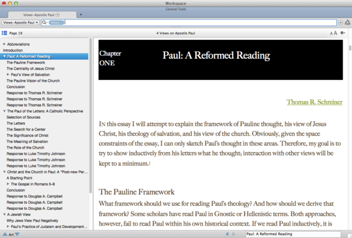Viewport: 352px width, 238px height.
Task: Select The Letters entry
Action: pos(16,123)
